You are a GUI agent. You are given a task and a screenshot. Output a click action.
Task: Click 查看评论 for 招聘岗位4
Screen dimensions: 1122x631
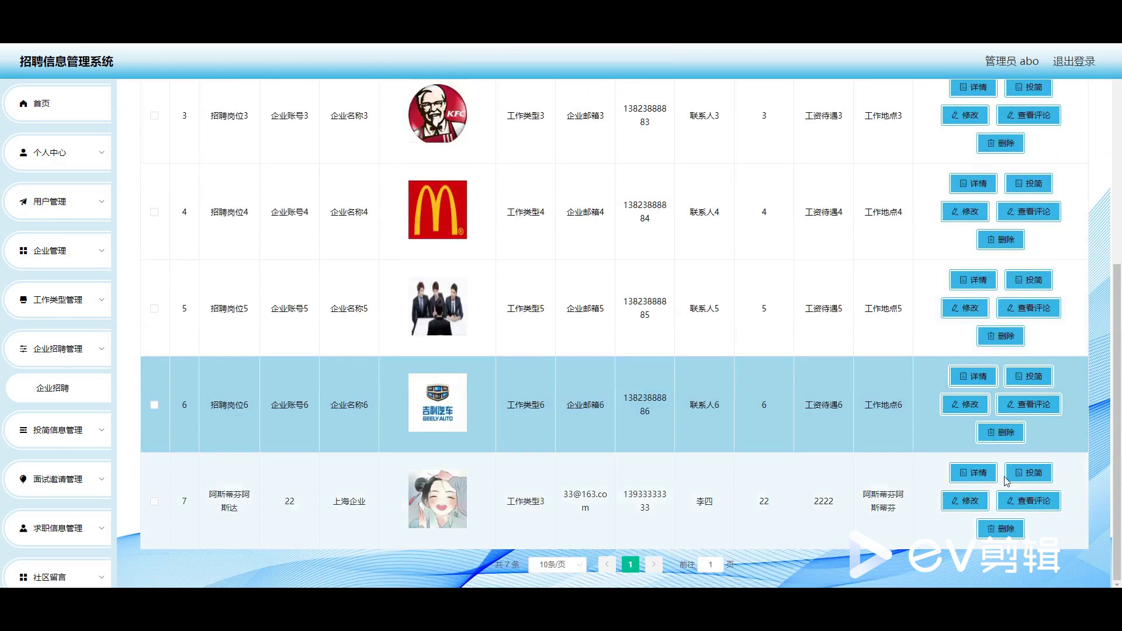[1028, 212]
